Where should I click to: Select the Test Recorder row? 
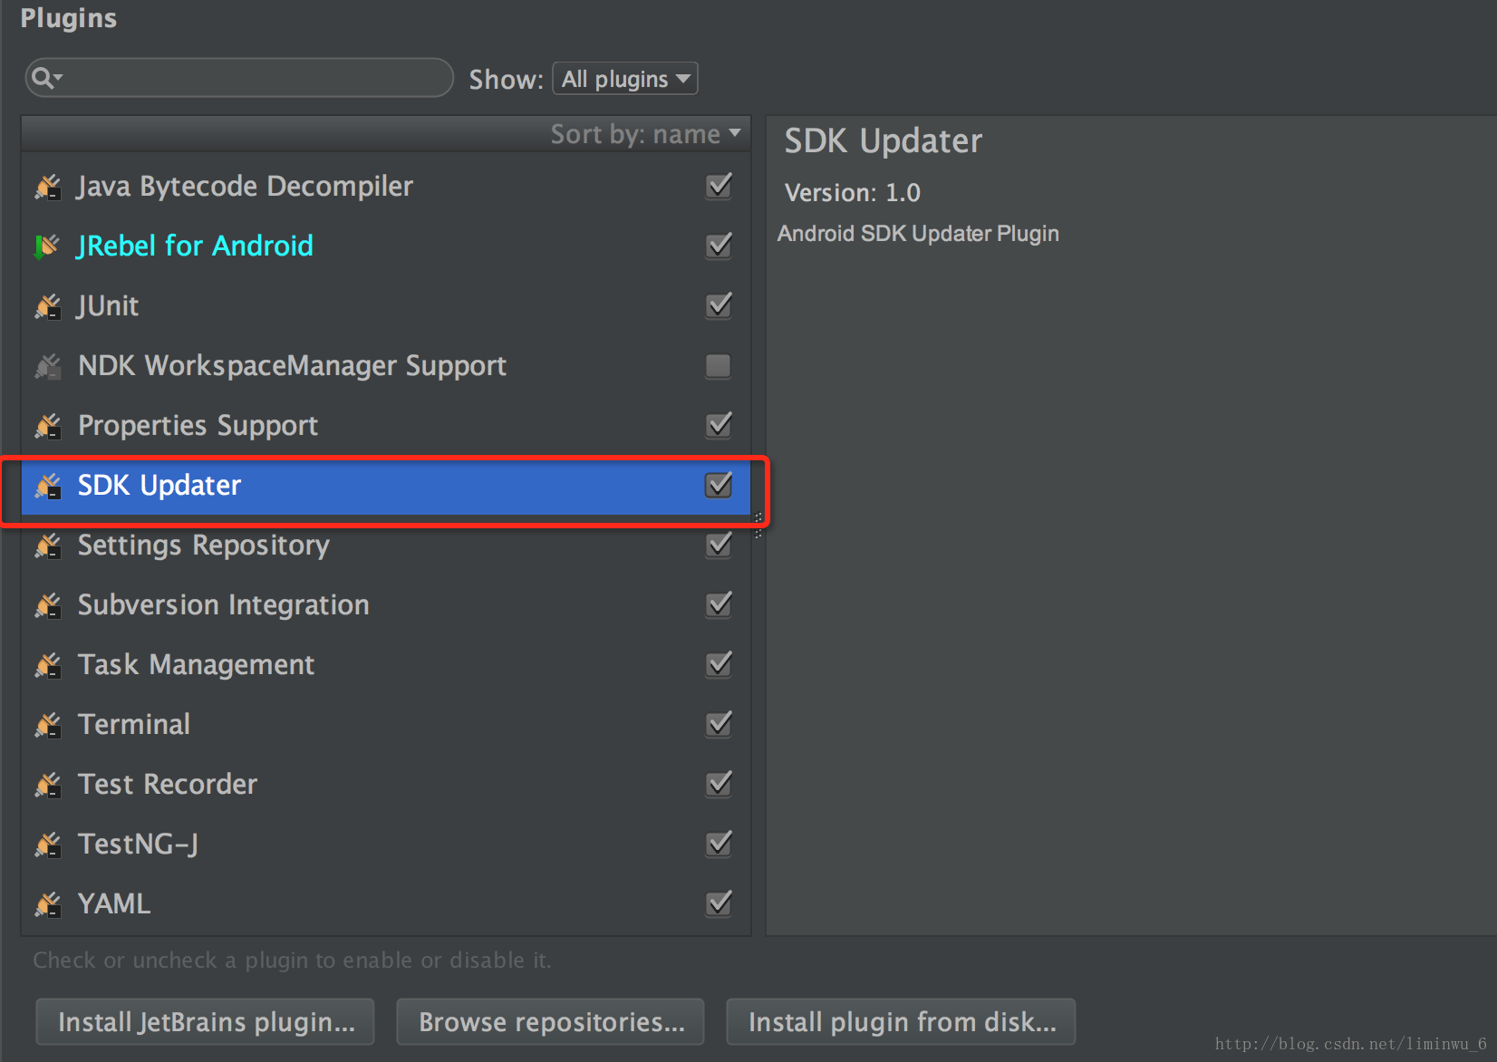tap(386, 785)
